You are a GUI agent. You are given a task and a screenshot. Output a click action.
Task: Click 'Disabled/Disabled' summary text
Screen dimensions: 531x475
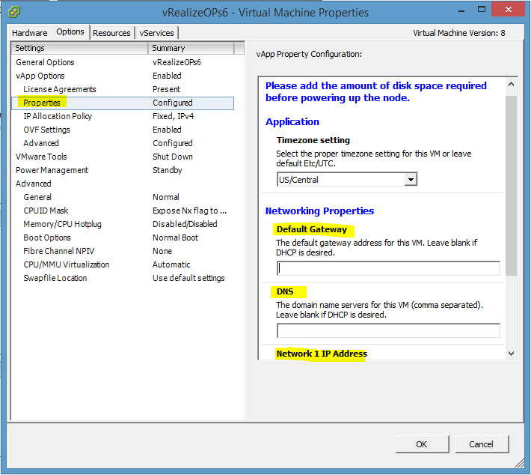pyautogui.click(x=185, y=224)
